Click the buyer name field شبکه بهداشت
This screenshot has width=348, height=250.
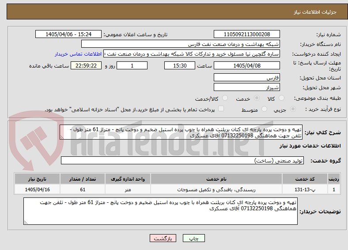[x=181, y=44]
